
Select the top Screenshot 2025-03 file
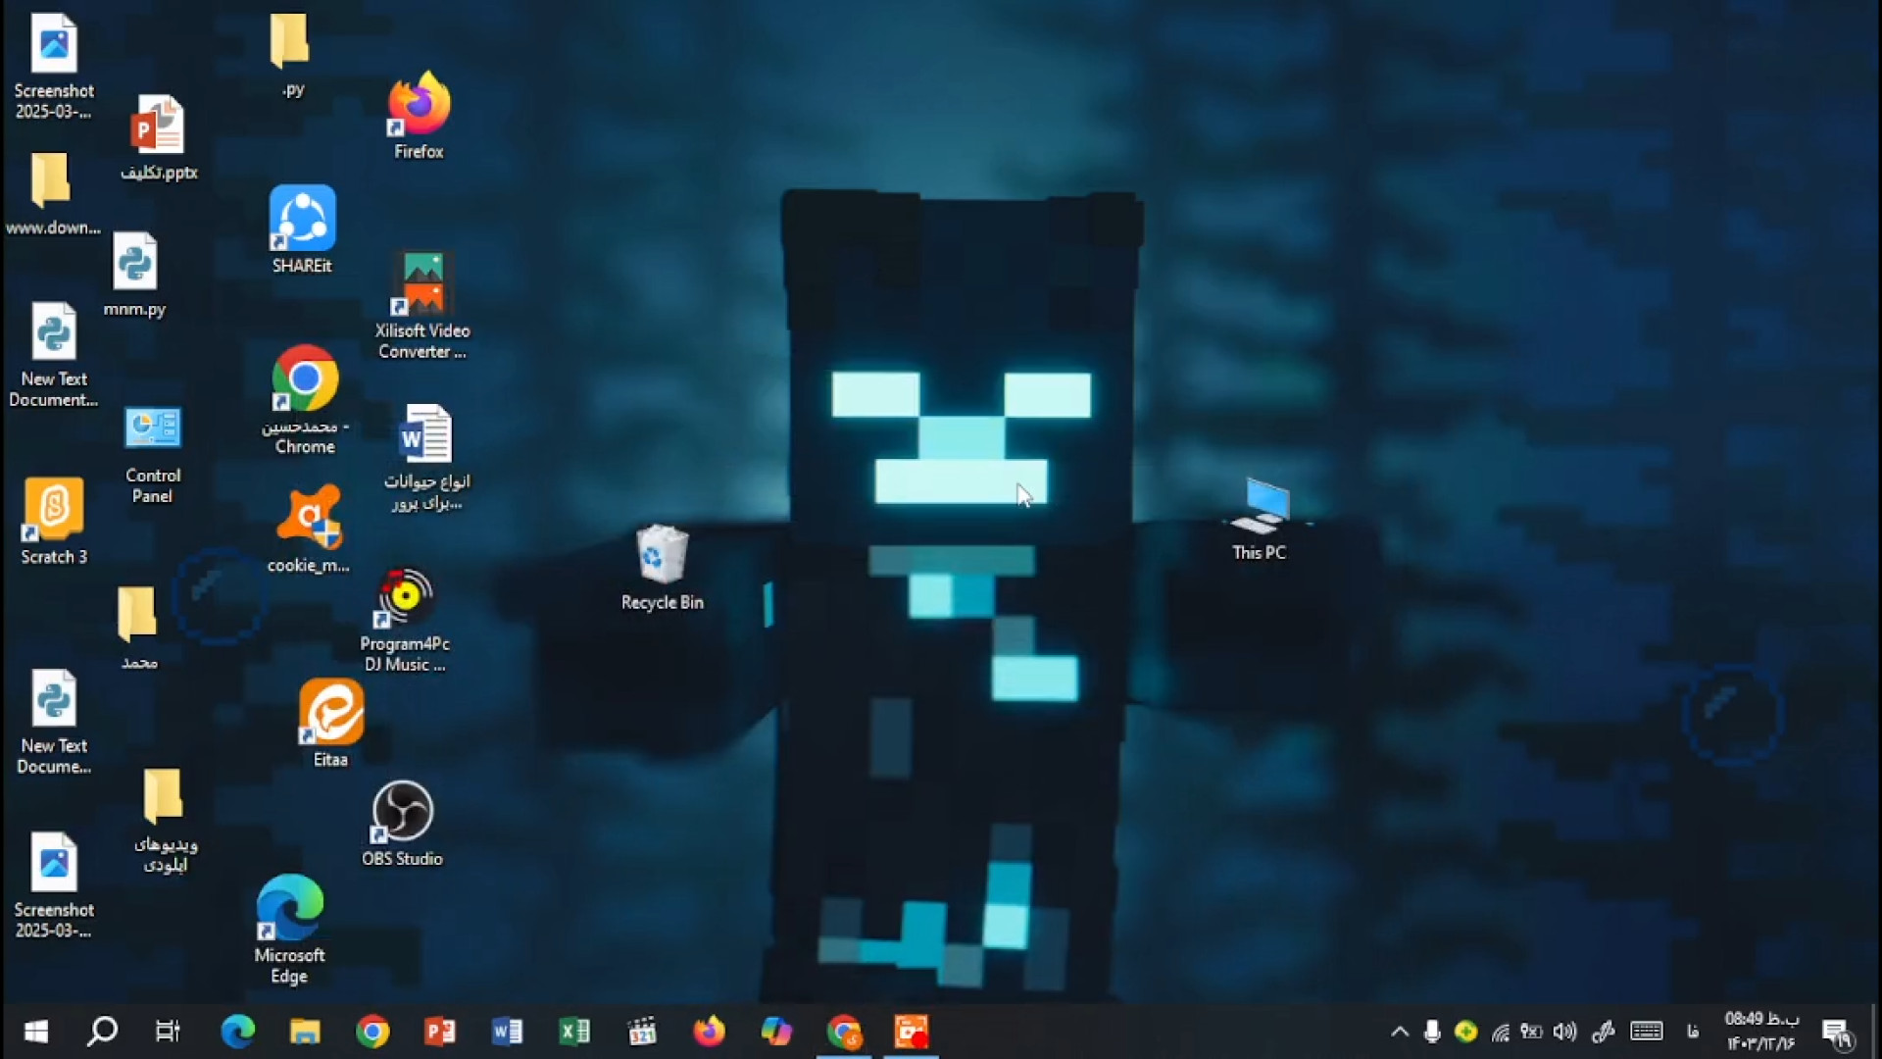(x=54, y=67)
